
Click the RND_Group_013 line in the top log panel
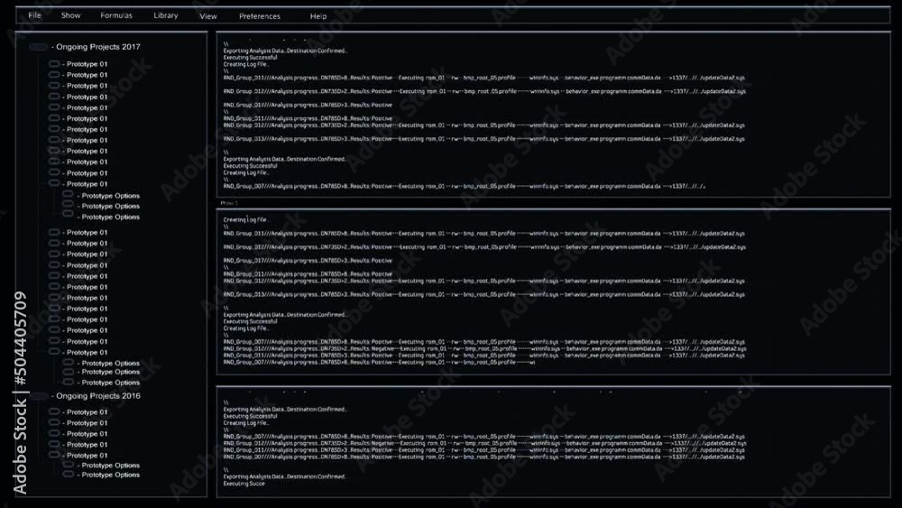pos(483,139)
